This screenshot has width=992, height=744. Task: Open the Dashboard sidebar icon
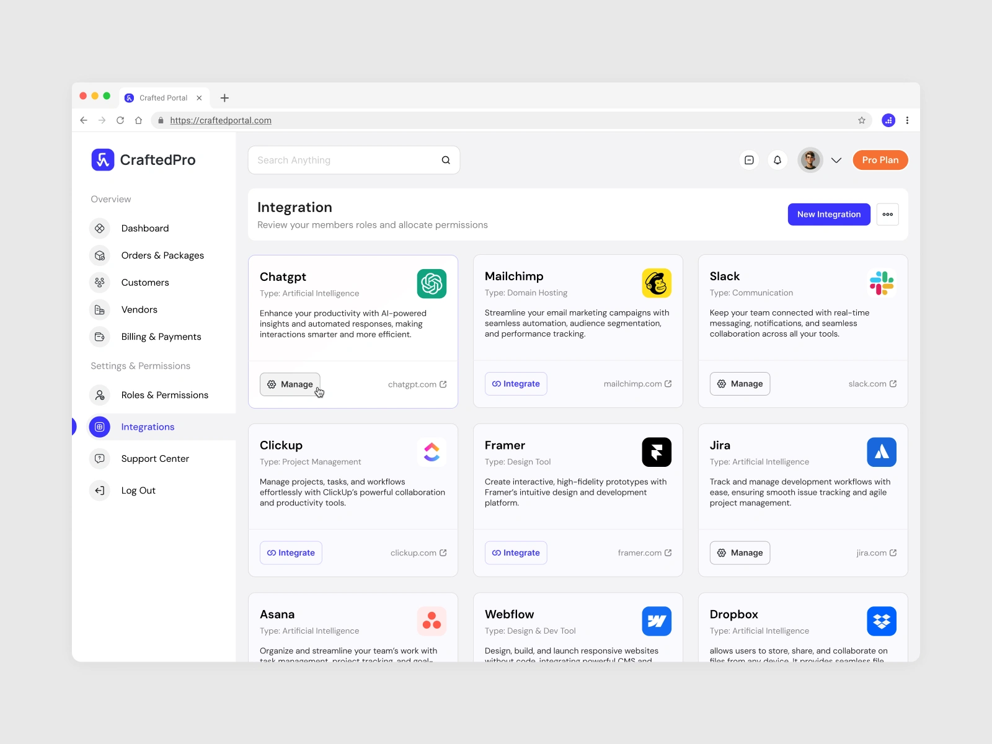click(x=99, y=228)
